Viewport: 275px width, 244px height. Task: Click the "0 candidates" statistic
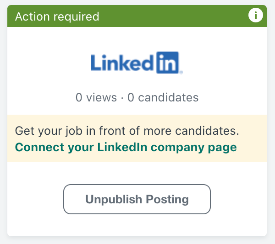tap(163, 97)
